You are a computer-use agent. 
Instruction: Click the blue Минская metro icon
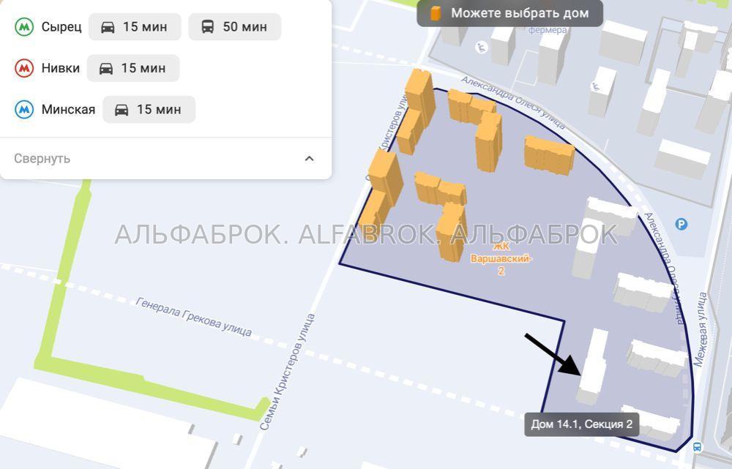[24, 110]
